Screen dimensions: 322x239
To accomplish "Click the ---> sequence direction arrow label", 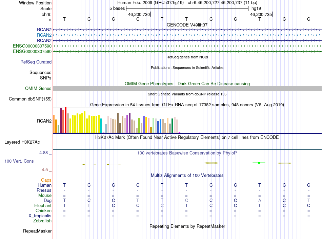I will pyautogui.click(x=48, y=20).
